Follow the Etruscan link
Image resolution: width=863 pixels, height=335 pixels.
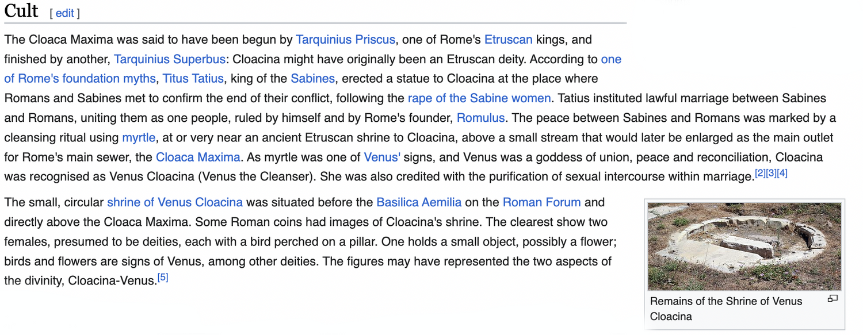tap(509, 40)
